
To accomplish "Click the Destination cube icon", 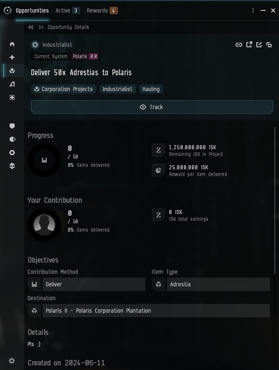I will tap(34, 311).
